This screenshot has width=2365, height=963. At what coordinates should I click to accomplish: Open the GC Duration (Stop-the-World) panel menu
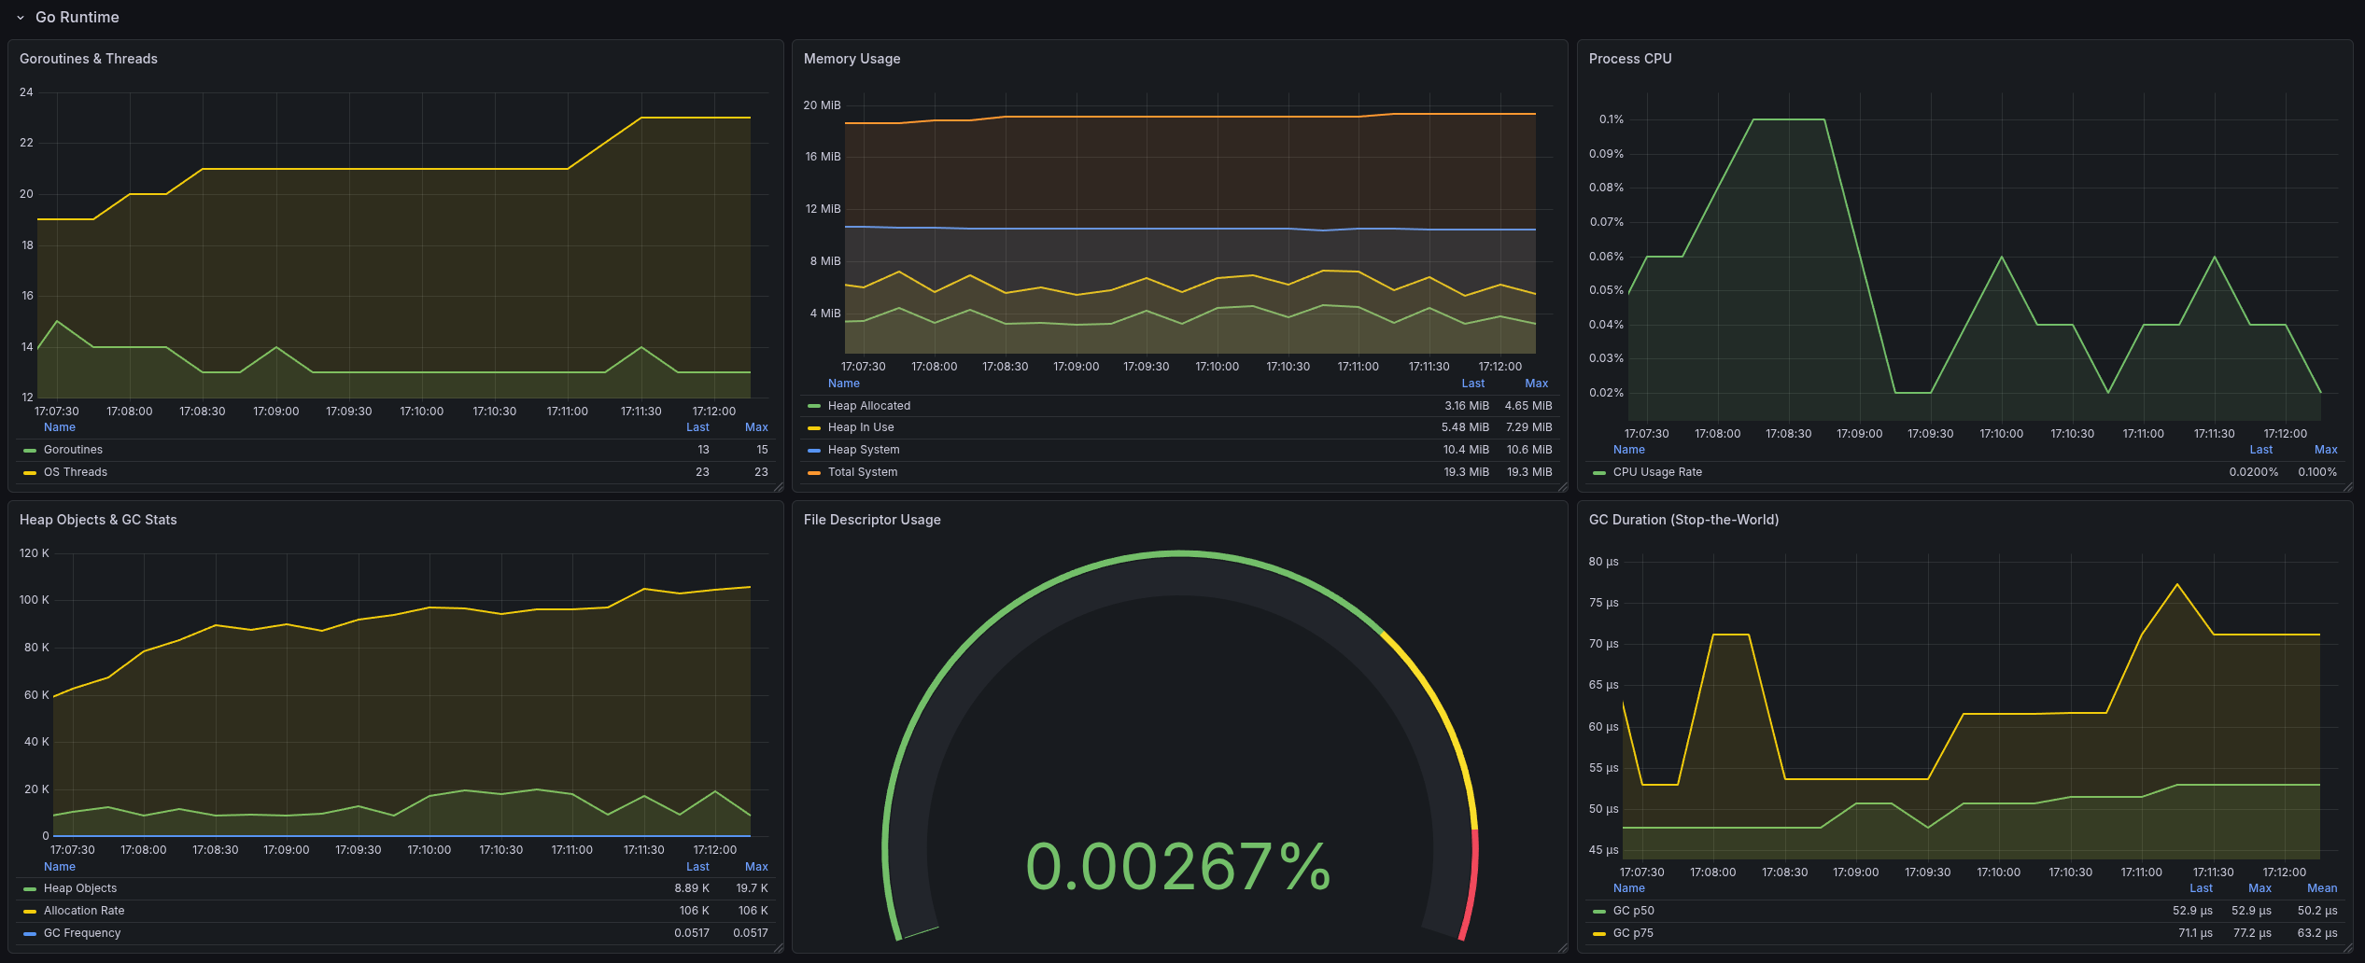coord(1682,520)
